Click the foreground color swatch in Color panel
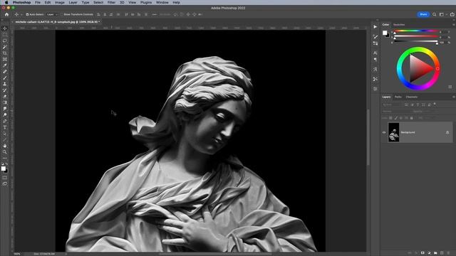Screen dimensions: 456x256 385,33
